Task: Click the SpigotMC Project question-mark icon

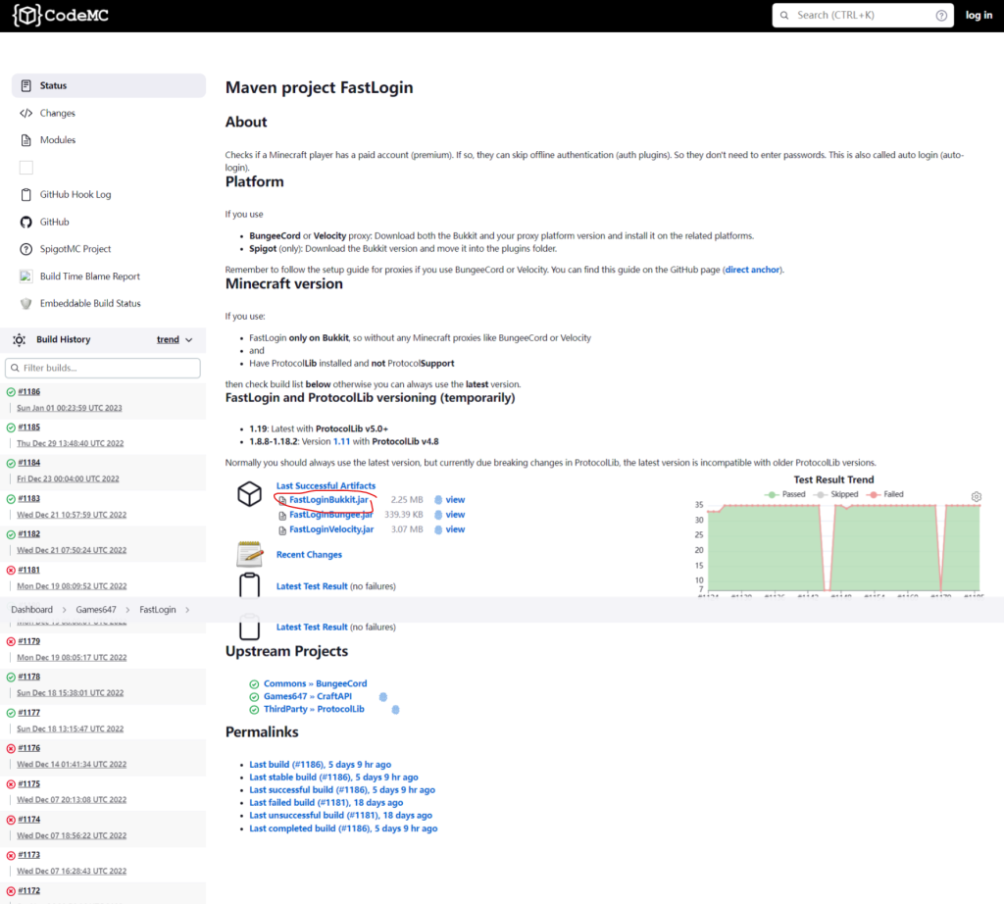Action: [26, 249]
